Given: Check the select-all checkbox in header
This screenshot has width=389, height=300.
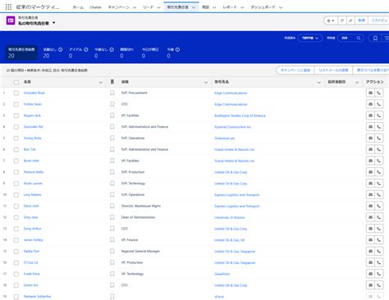Looking at the screenshot, I should (x=16, y=82).
